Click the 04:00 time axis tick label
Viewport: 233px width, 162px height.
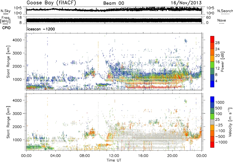tap(55, 156)
